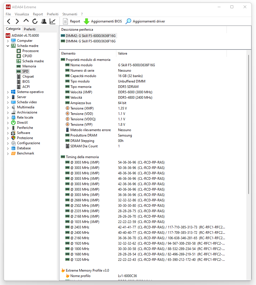Select the Memoria icon in the tree
This screenshot has width=256, height=285.
click(x=19, y=66)
